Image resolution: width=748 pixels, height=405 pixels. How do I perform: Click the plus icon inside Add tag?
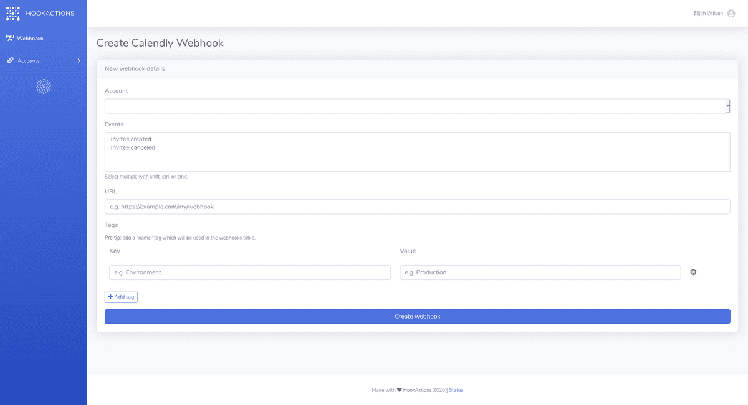111,296
